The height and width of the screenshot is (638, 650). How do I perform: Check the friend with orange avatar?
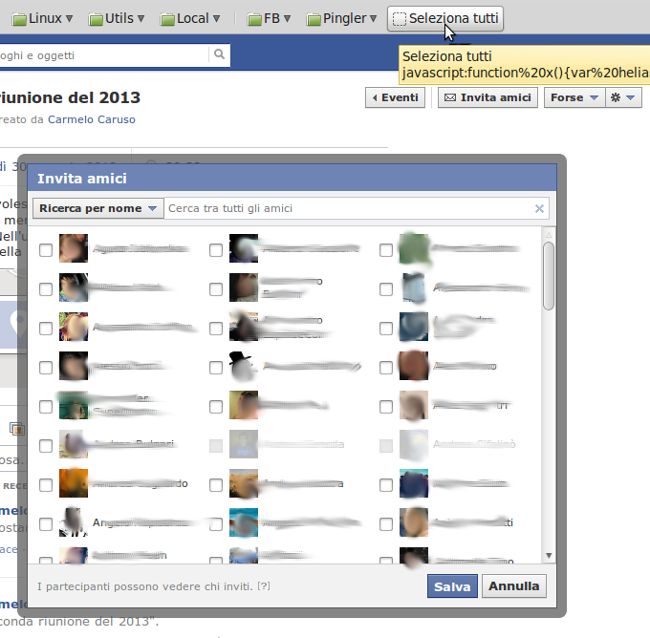46,485
